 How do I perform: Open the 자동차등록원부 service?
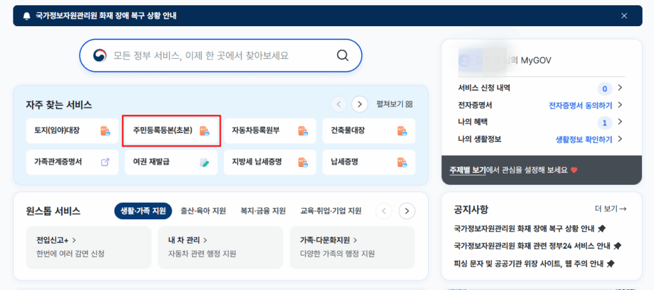click(x=270, y=131)
